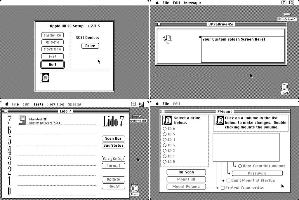Image resolution: width=299 pixels, height=200 pixels.
Task: Open the Message menu
Action: 192,3
